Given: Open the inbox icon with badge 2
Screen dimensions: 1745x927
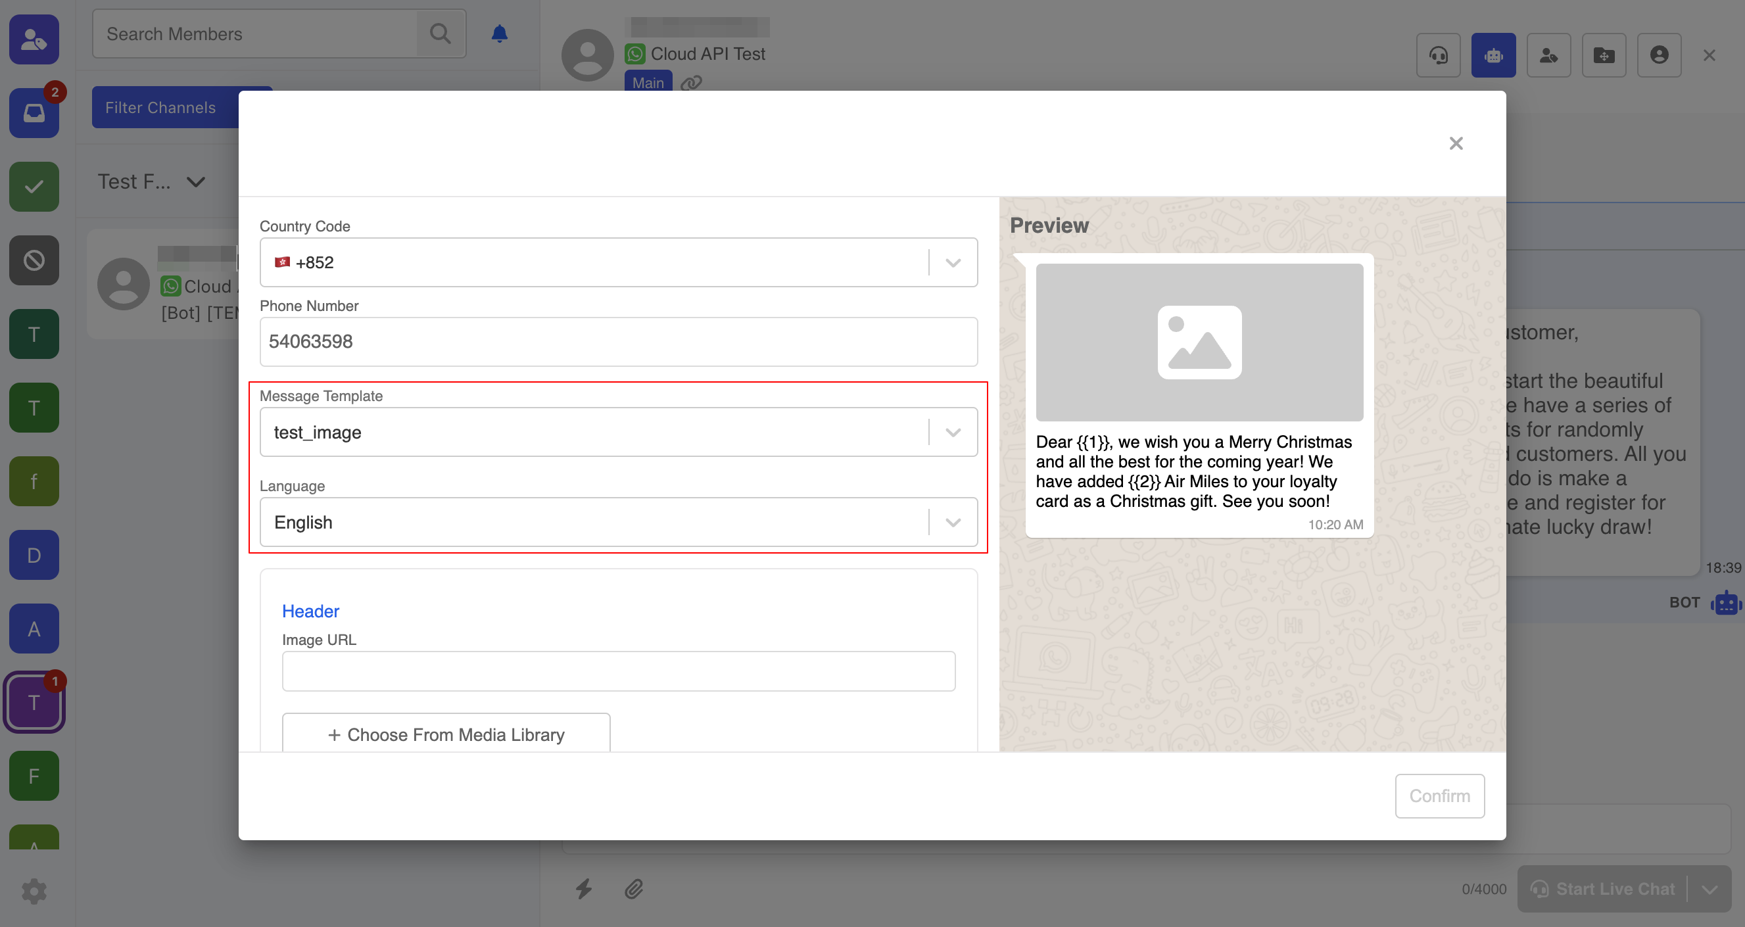Looking at the screenshot, I should click(x=34, y=113).
